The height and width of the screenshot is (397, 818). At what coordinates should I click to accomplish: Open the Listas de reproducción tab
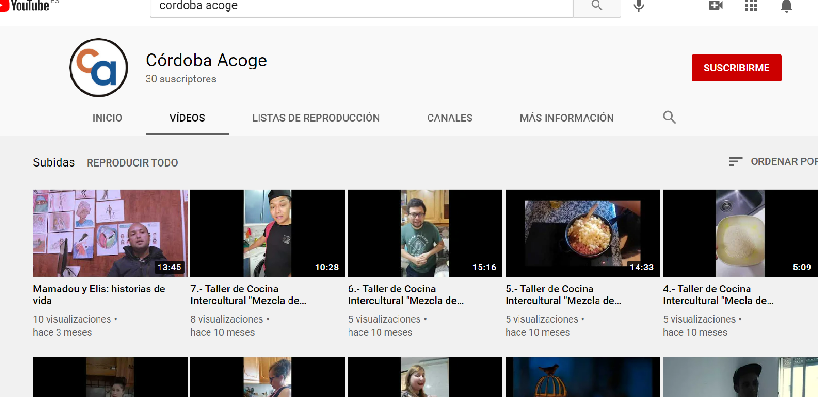[316, 118]
